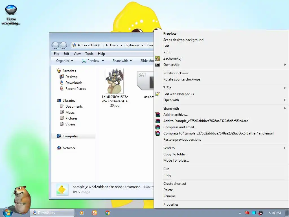Click Users in the address breadcrumb

(x=114, y=45)
